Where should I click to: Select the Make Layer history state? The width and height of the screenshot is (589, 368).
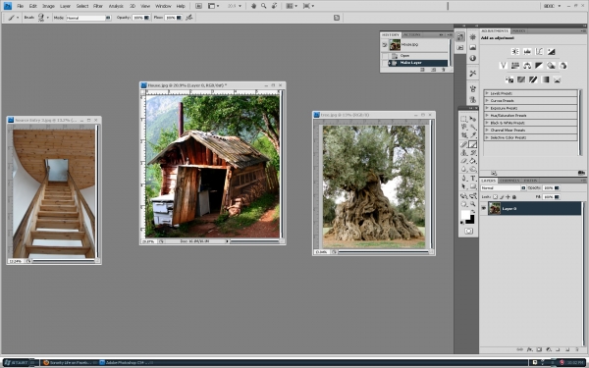(x=418, y=63)
